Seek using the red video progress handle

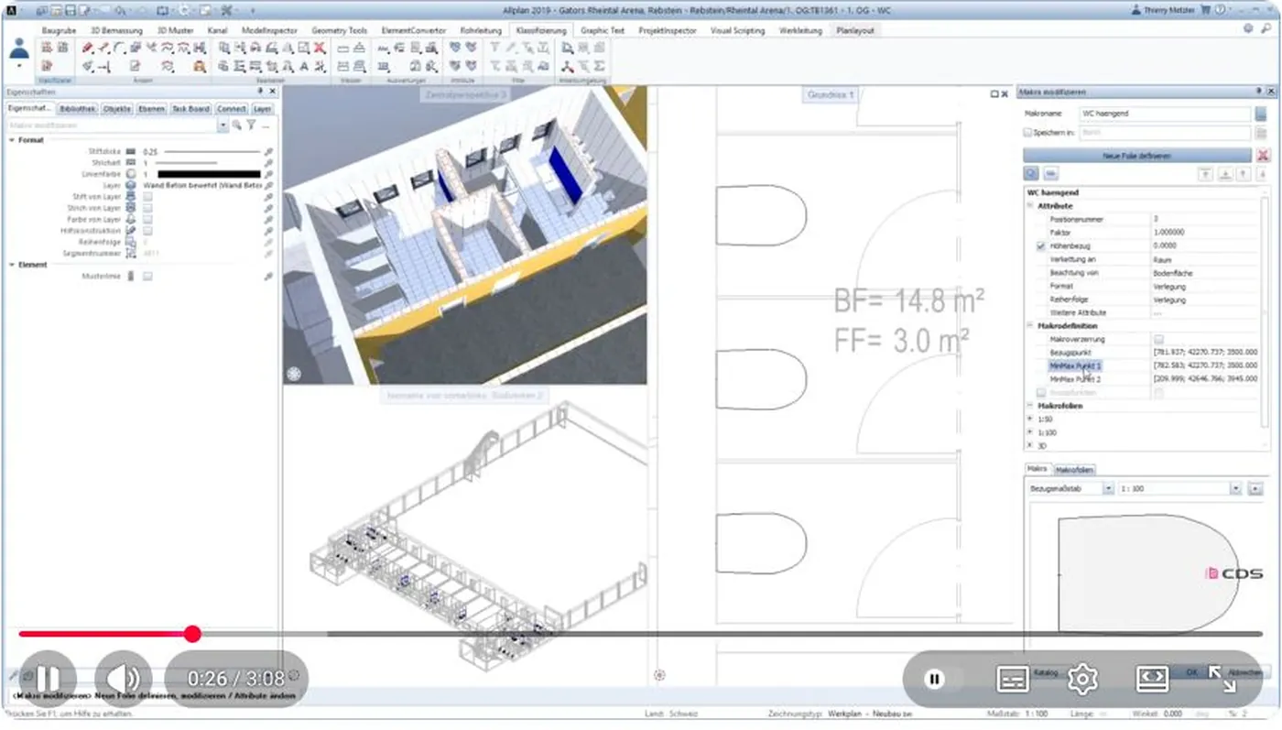coord(192,634)
